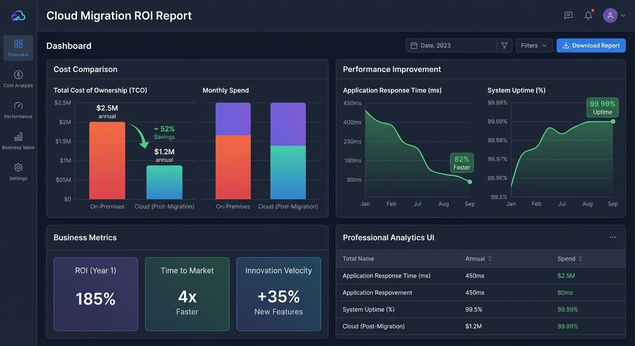This screenshot has height=346, width=635.
Task: Click the calendar icon in date field
Action: (414, 46)
